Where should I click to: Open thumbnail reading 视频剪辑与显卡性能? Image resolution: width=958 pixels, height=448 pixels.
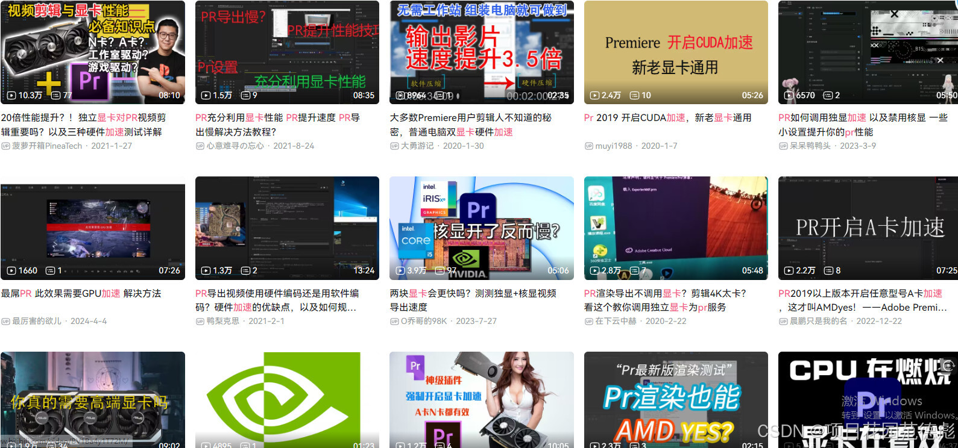point(93,52)
